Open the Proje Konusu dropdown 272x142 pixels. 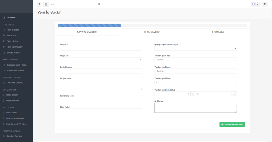point(101,71)
